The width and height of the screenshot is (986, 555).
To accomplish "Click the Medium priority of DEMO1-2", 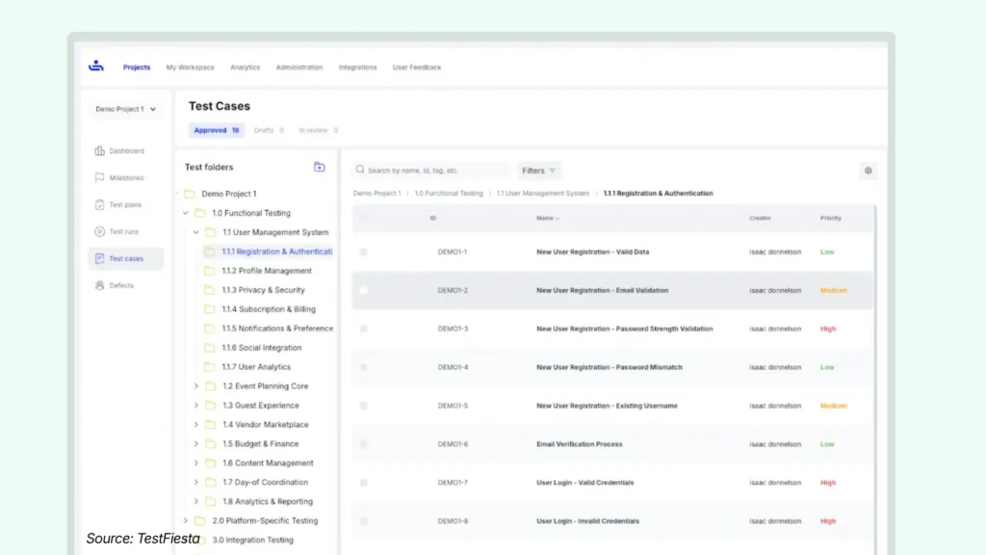I will point(833,290).
